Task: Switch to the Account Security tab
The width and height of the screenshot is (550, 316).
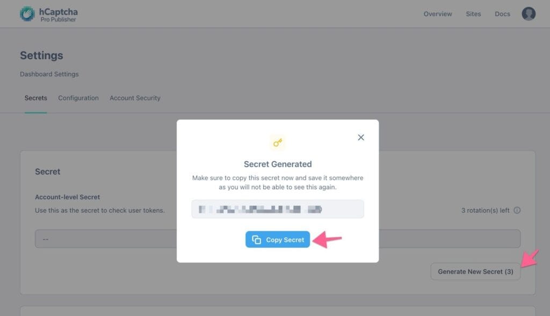Action: coord(135,98)
